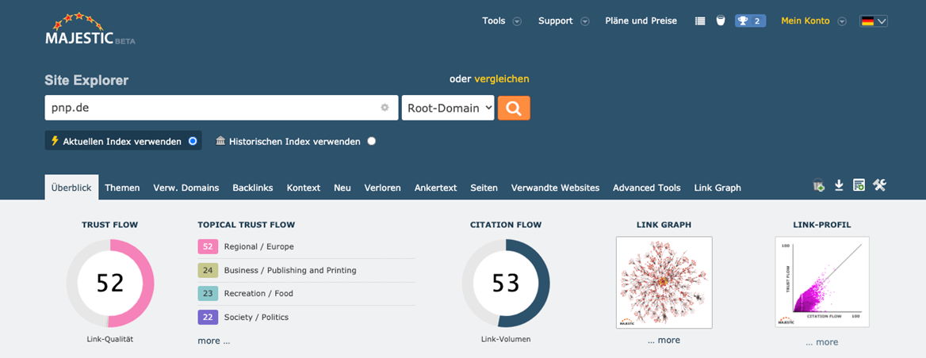Click the Trust Flow 52 donut gauge
The image size is (926, 358).
coord(110,283)
